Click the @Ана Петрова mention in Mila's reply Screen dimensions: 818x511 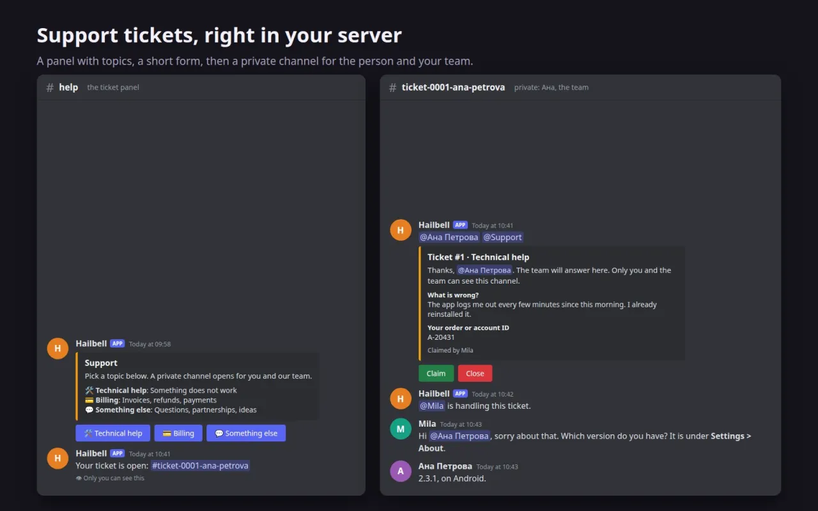click(x=459, y=436)
